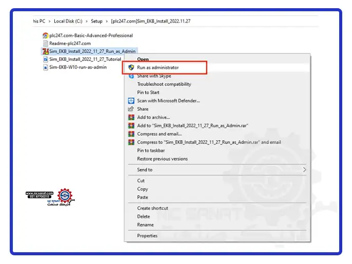Open the Send to menu entry
352x264 pixels.
(x=145, y=170)
